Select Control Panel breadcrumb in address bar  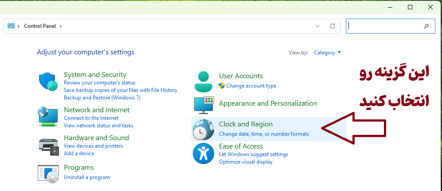pos(40,26)
